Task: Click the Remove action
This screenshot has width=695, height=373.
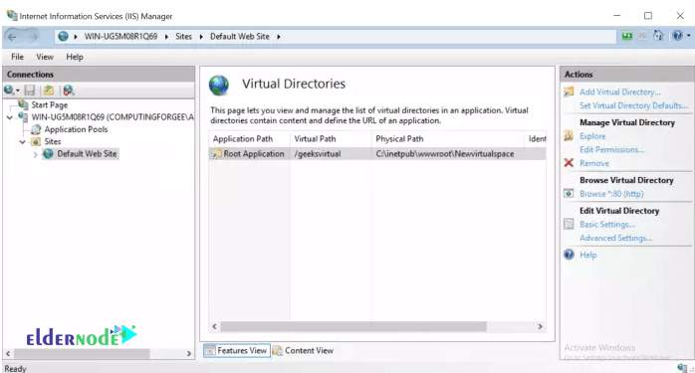Action: coord(594,163)
